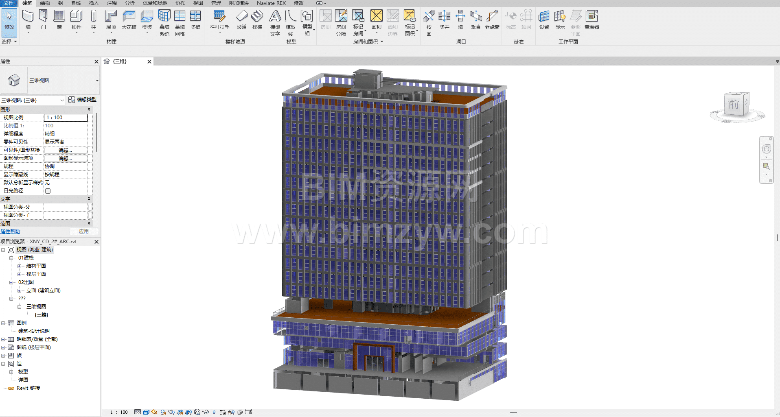
Task: Select the 门 (Door) tool
Action: pos(43,20)
